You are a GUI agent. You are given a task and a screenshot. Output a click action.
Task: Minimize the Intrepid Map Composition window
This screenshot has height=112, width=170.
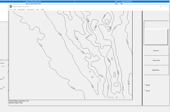(155, 7)
